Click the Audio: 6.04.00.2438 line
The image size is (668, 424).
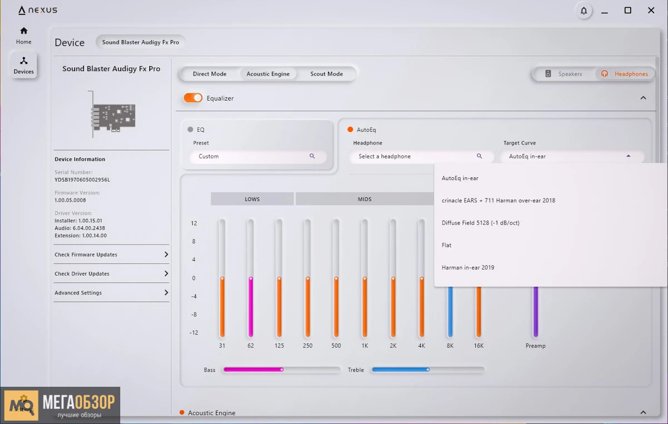pos(80,228)
